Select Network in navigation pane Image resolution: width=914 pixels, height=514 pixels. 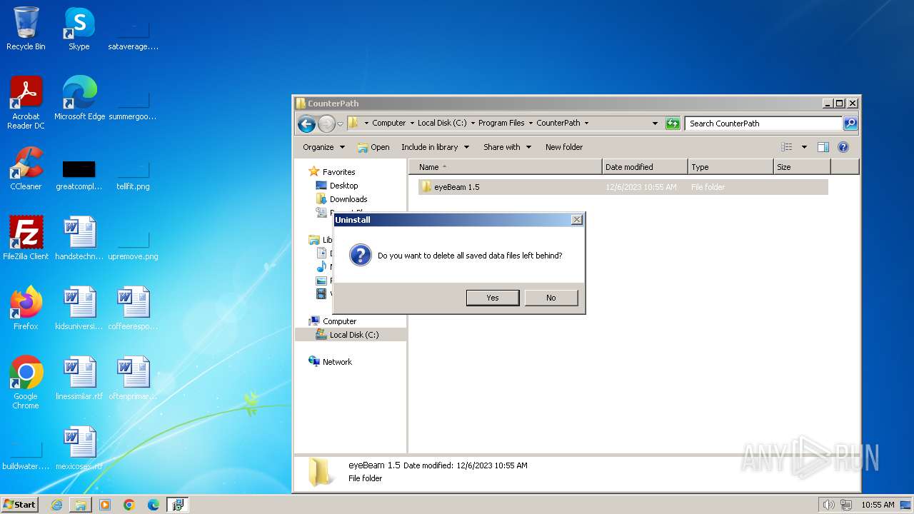point(337,362)
